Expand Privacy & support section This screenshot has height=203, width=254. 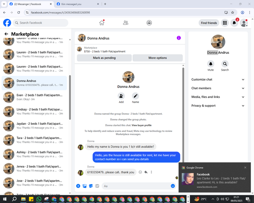click(218, 106)
